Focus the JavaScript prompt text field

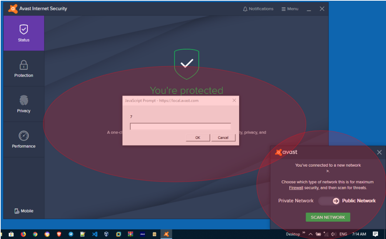click(180, 126)
